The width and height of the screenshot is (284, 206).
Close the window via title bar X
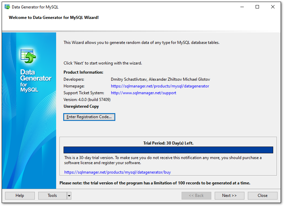pos(273,7)
